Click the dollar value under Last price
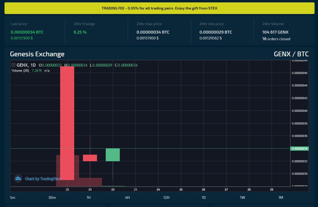Image resolution: width=318 pixels, height=207 pixels. 22,38
